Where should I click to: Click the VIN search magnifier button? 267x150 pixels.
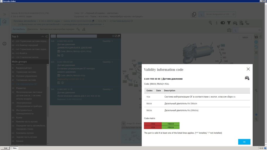(201, 14)
